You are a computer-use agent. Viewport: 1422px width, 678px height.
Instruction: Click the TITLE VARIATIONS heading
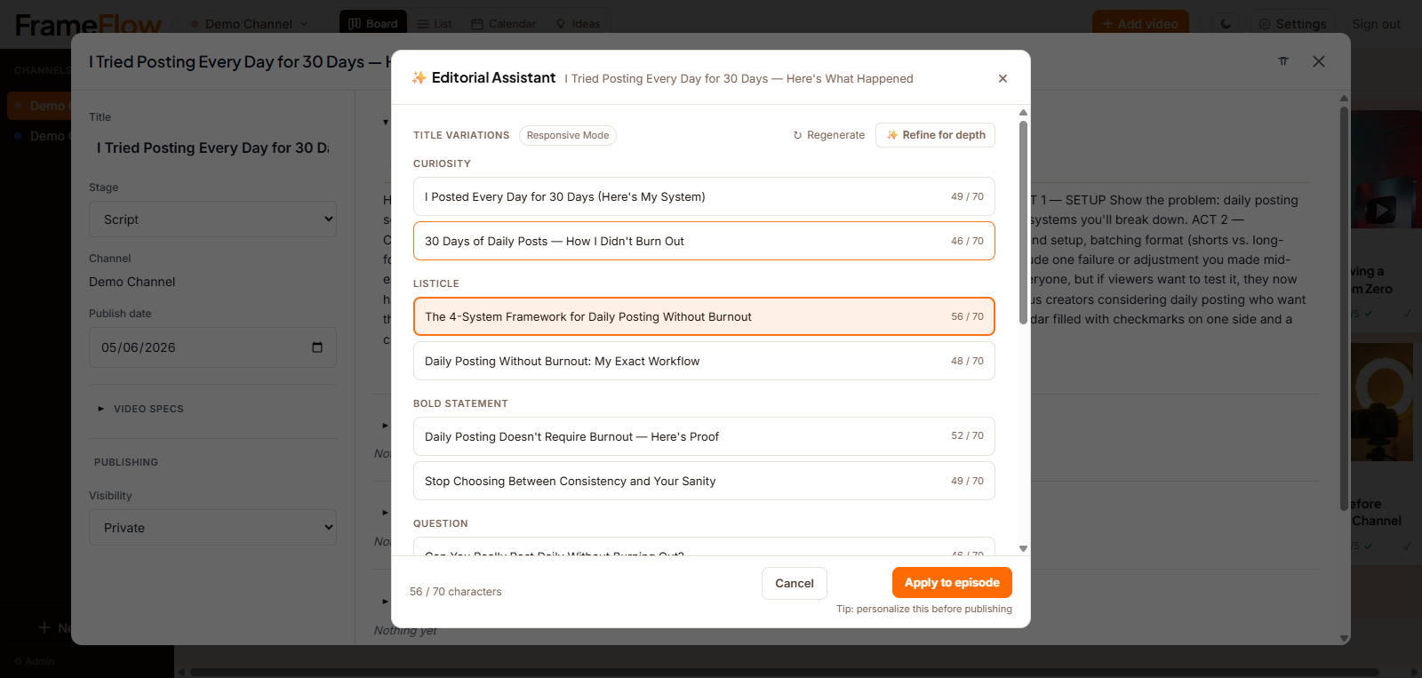[x=461, y=135]
